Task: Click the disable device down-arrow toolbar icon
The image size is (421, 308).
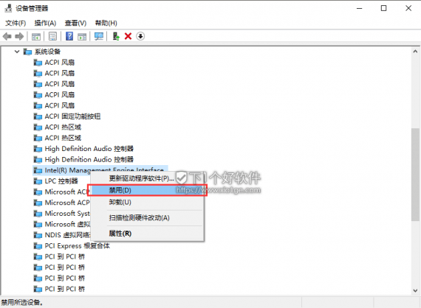Action: point(140,36)
